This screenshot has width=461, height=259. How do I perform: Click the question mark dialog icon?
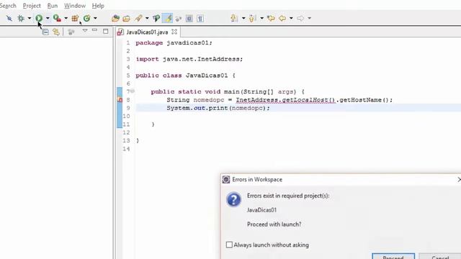[x=233, y=199]
